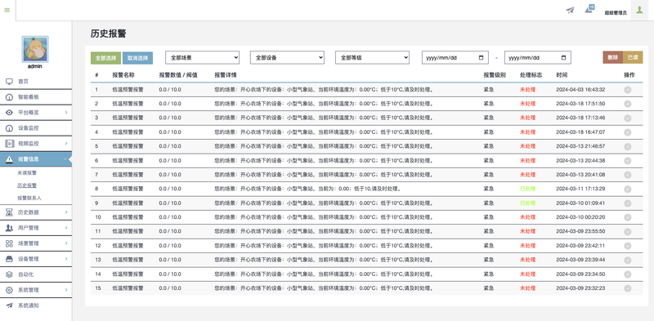654x321 pixels.
Task: Toggle check mark for row 1 alarm
Action: click(627, 90)
